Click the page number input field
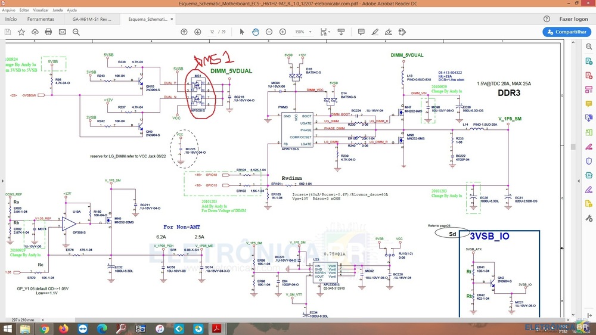Image resolution: width=596 pixels, height=335 pixels. tap(212, 32)
